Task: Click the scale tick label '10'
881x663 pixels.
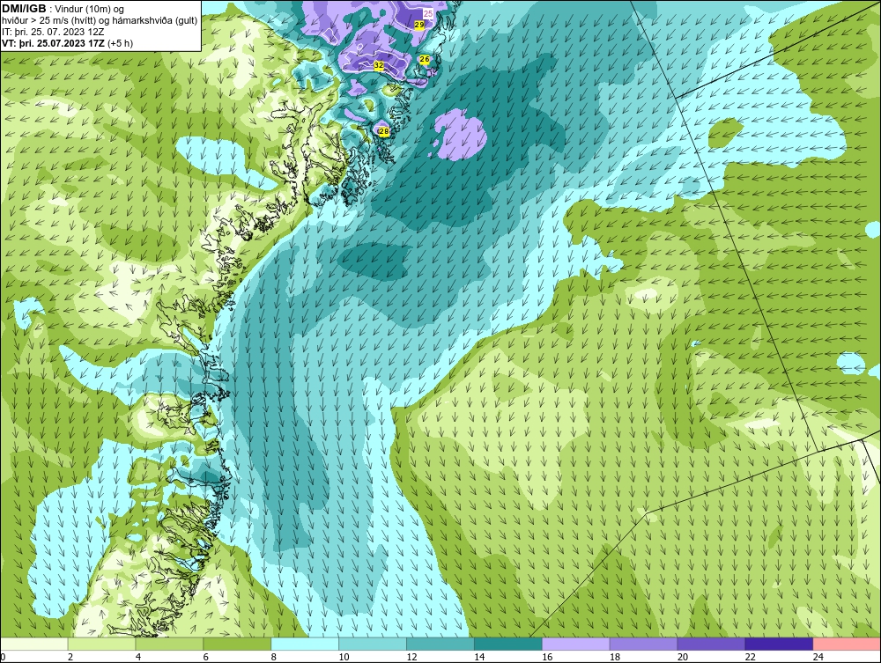Action: pos(344,657)
